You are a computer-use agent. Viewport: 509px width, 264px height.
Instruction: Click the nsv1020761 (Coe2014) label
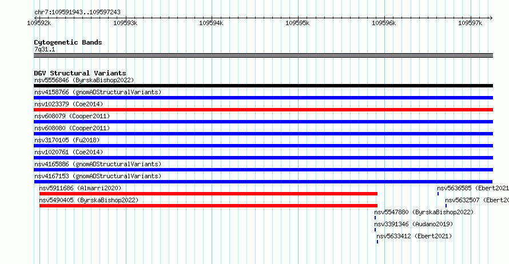(69, 152)
